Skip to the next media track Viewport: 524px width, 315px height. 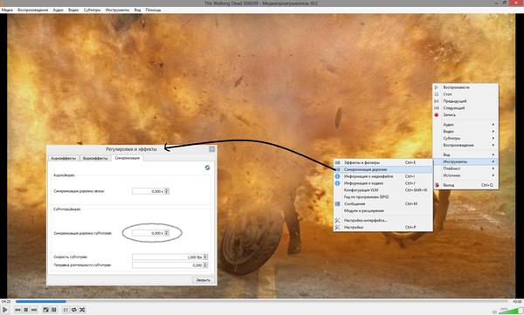34,310
